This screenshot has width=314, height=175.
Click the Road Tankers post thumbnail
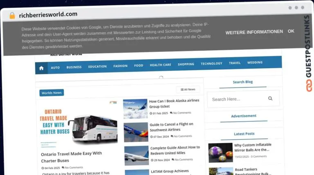pos(221,171)
